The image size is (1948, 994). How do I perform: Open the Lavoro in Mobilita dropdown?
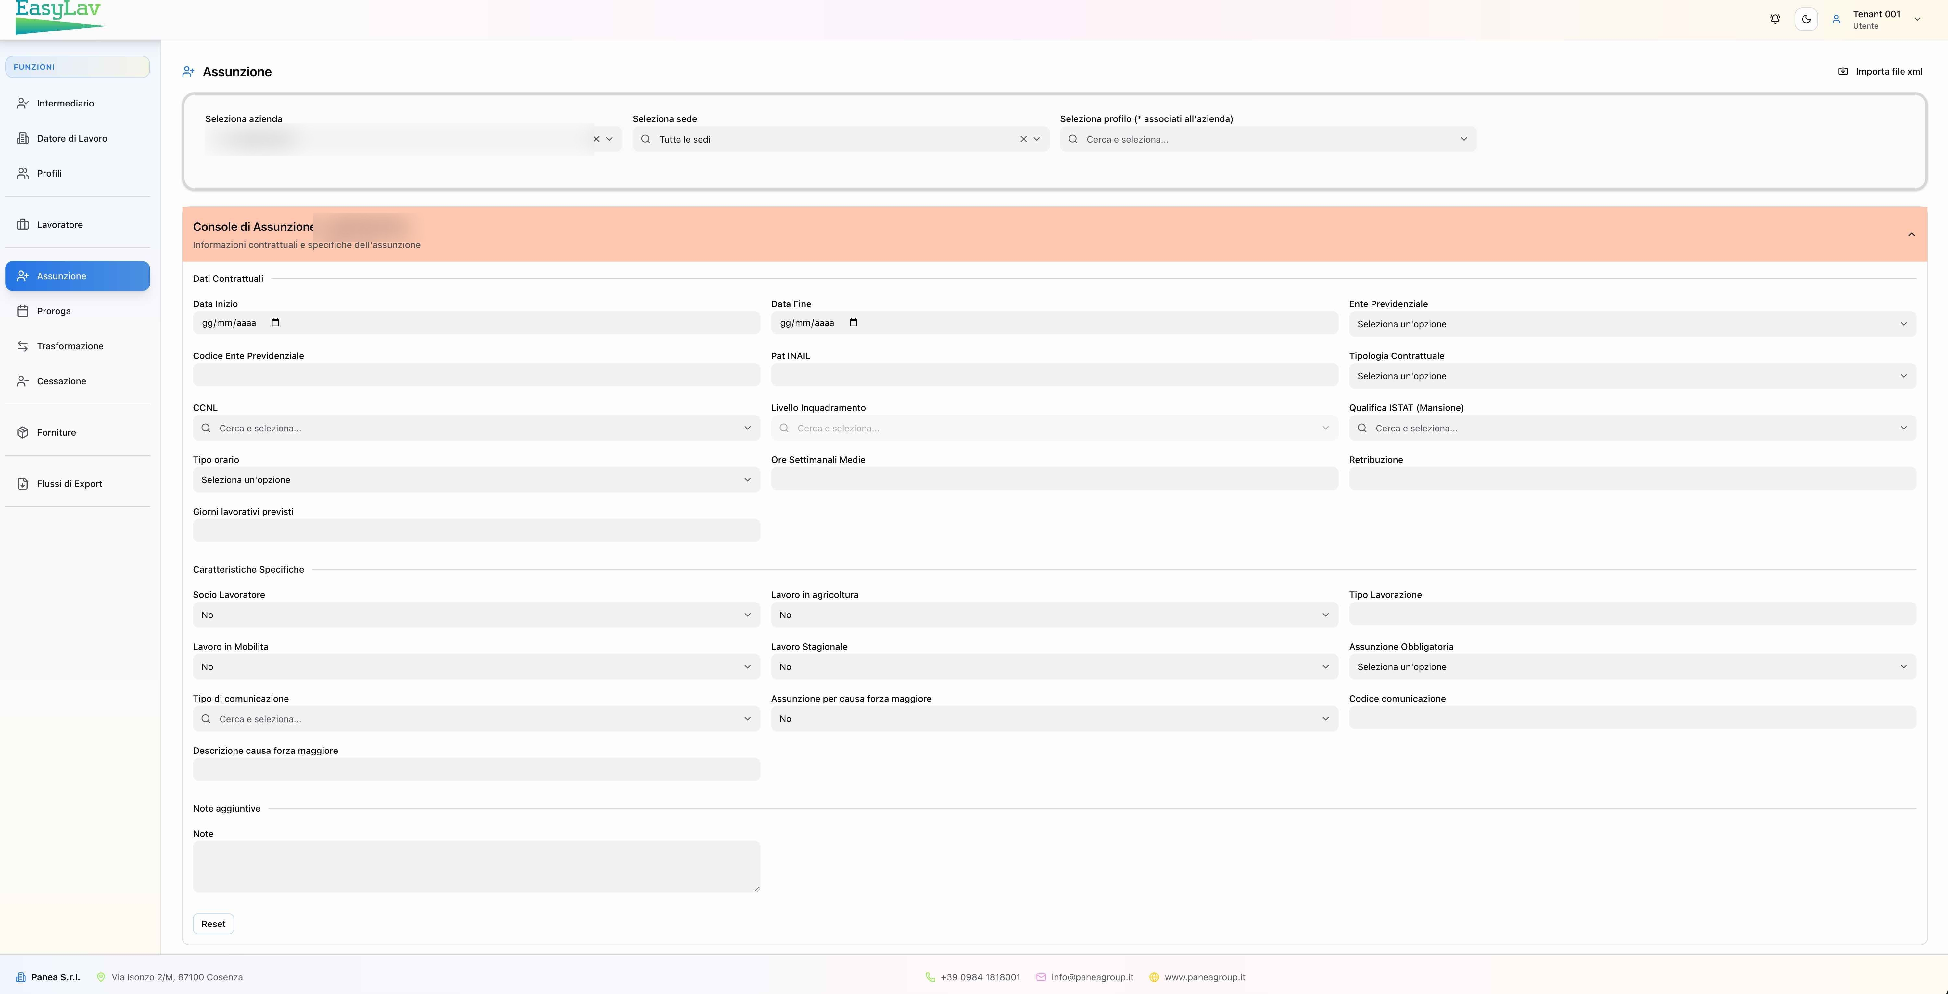(x=476, y=667)
